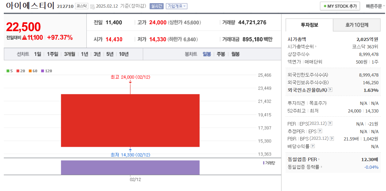This screenshot has width=386, height=191.
Task: Open help icon next to PBR BPS(2023.12)
Action: click(x=332, y=139)
